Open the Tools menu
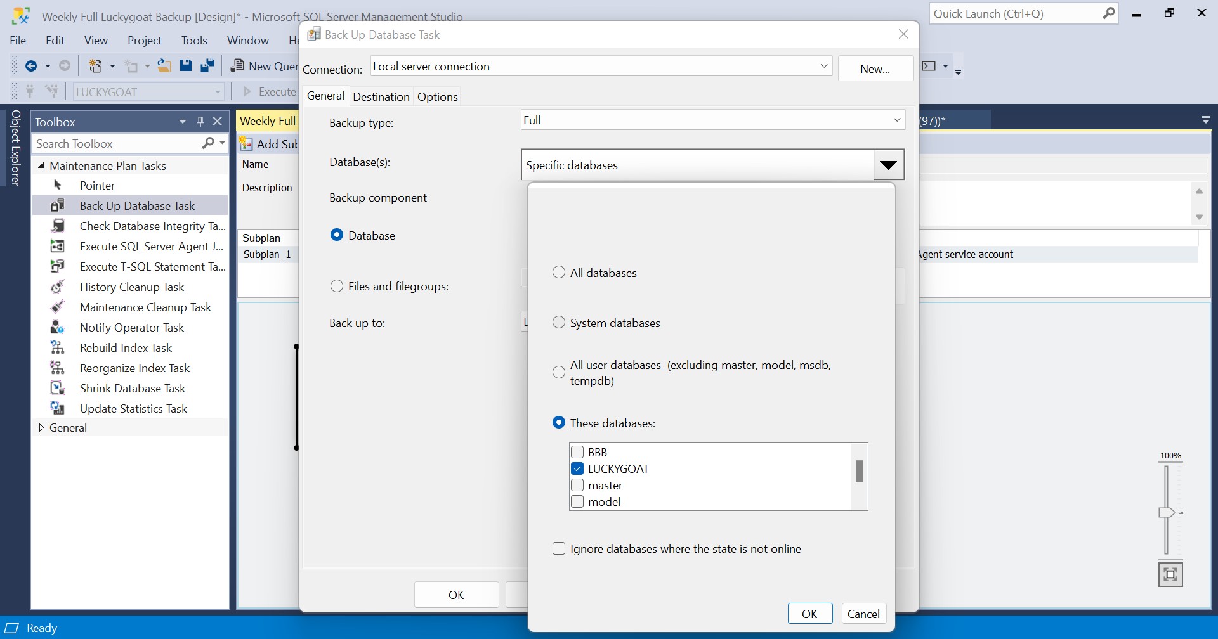 (x=194, y=40)
